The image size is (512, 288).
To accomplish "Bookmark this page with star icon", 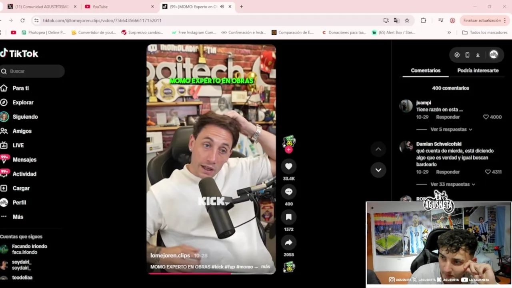I will click(407, 20).
